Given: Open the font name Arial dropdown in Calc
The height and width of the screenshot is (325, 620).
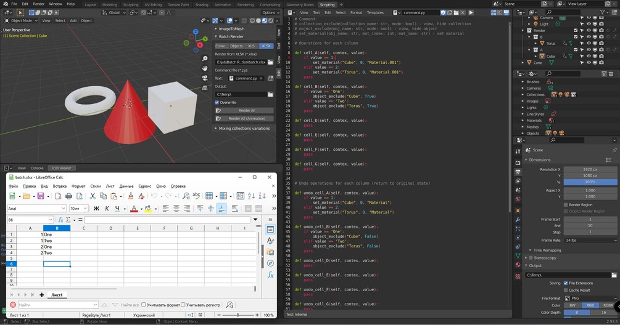Looking at the screenshot, I should point(64,208).
